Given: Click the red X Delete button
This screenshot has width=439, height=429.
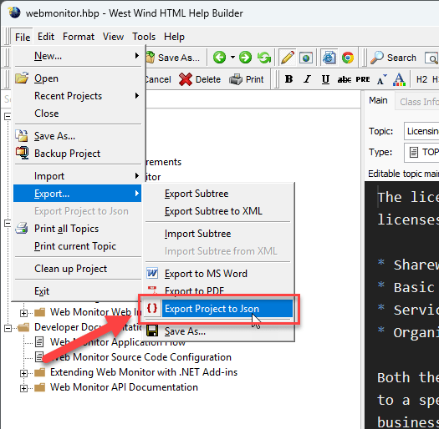Looking at the screenshot, I should [x=200, y=79].
